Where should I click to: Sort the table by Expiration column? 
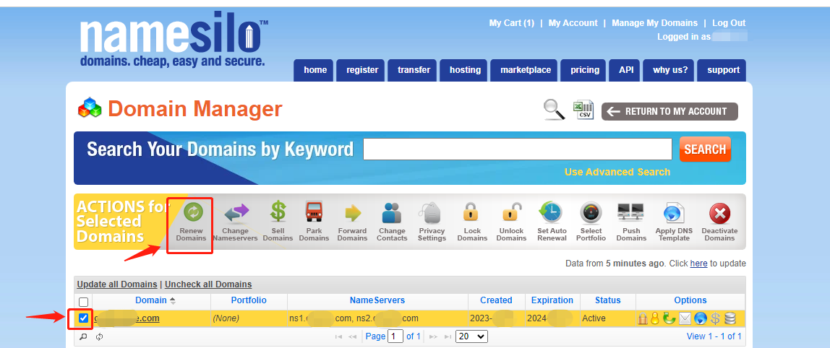click(552, 300)
